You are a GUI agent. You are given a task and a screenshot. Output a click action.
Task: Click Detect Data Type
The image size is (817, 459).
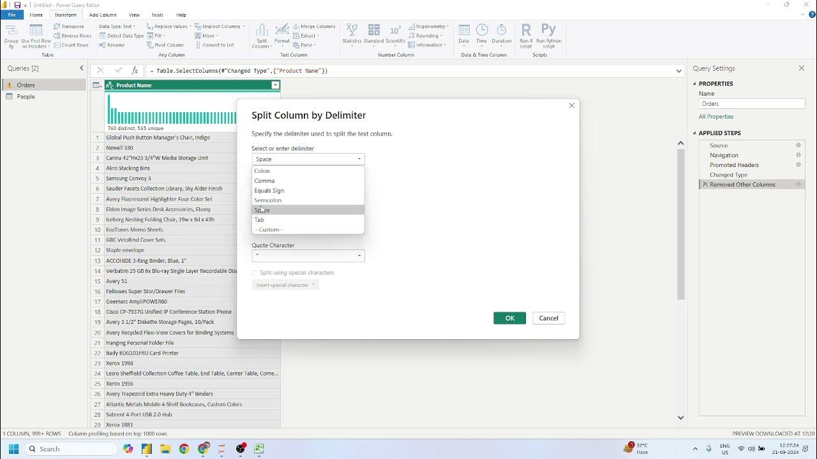121,36
